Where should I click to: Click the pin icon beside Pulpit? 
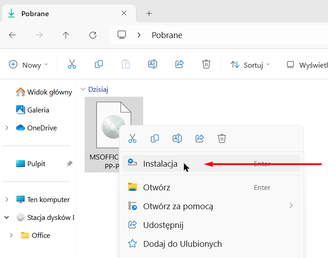point(69,163)
